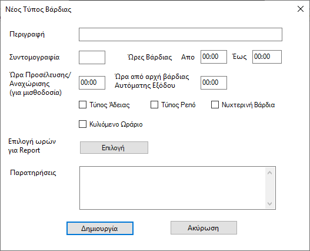Select the Από shift start time field

(214, 57)
